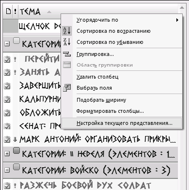Click task icon of 'Сенат' row

[7, 126]
